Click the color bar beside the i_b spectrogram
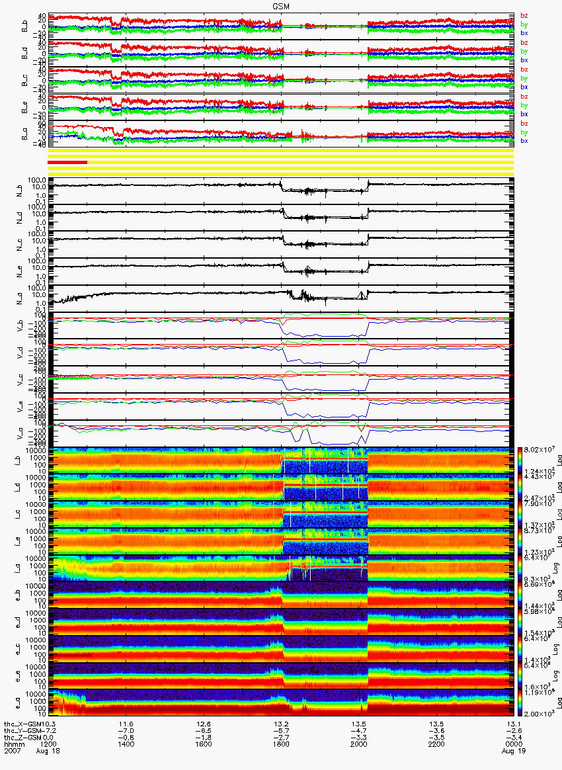The width and height of the screenshot is (562, 770). pos(520,460)
